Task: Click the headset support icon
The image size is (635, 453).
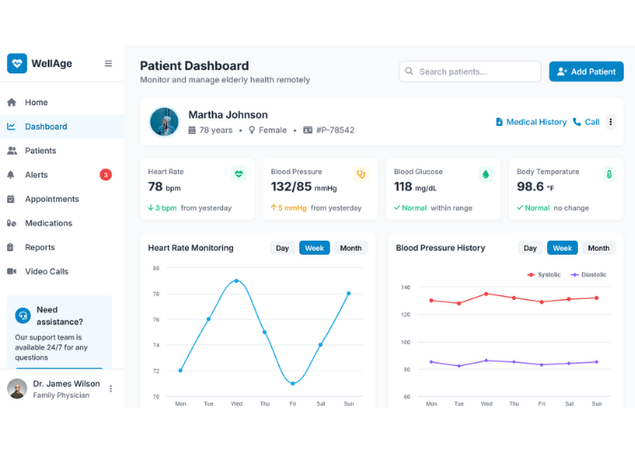Action: pyautogui.click(x=23, y=315)
